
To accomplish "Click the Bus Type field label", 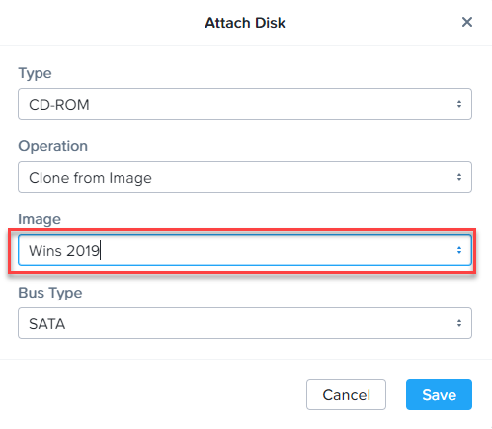I will click(x=50, y=293).
